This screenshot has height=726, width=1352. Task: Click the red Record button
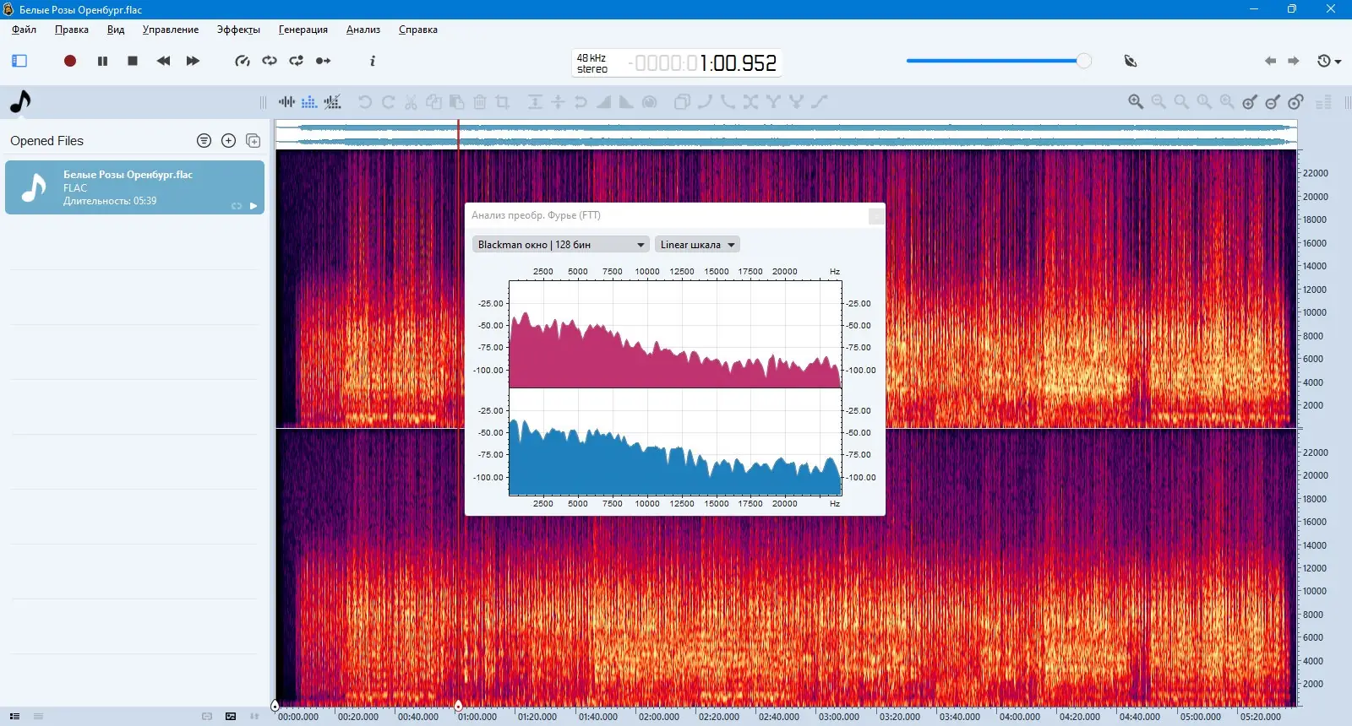(70, 61)
